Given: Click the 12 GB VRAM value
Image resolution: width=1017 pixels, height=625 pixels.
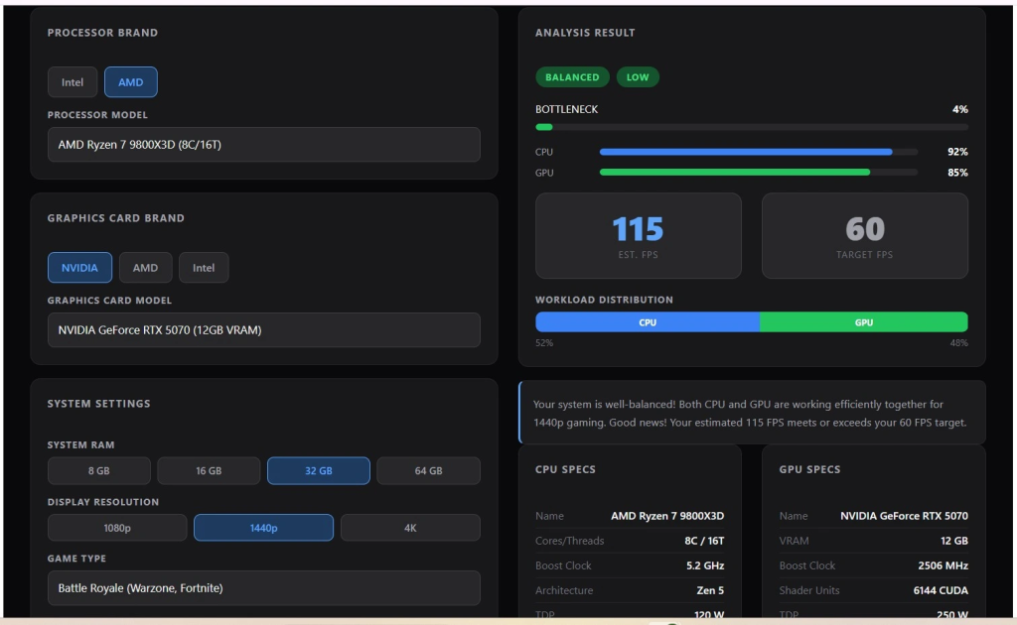Looking at the screenshot, I should click(x=954, y=540).
